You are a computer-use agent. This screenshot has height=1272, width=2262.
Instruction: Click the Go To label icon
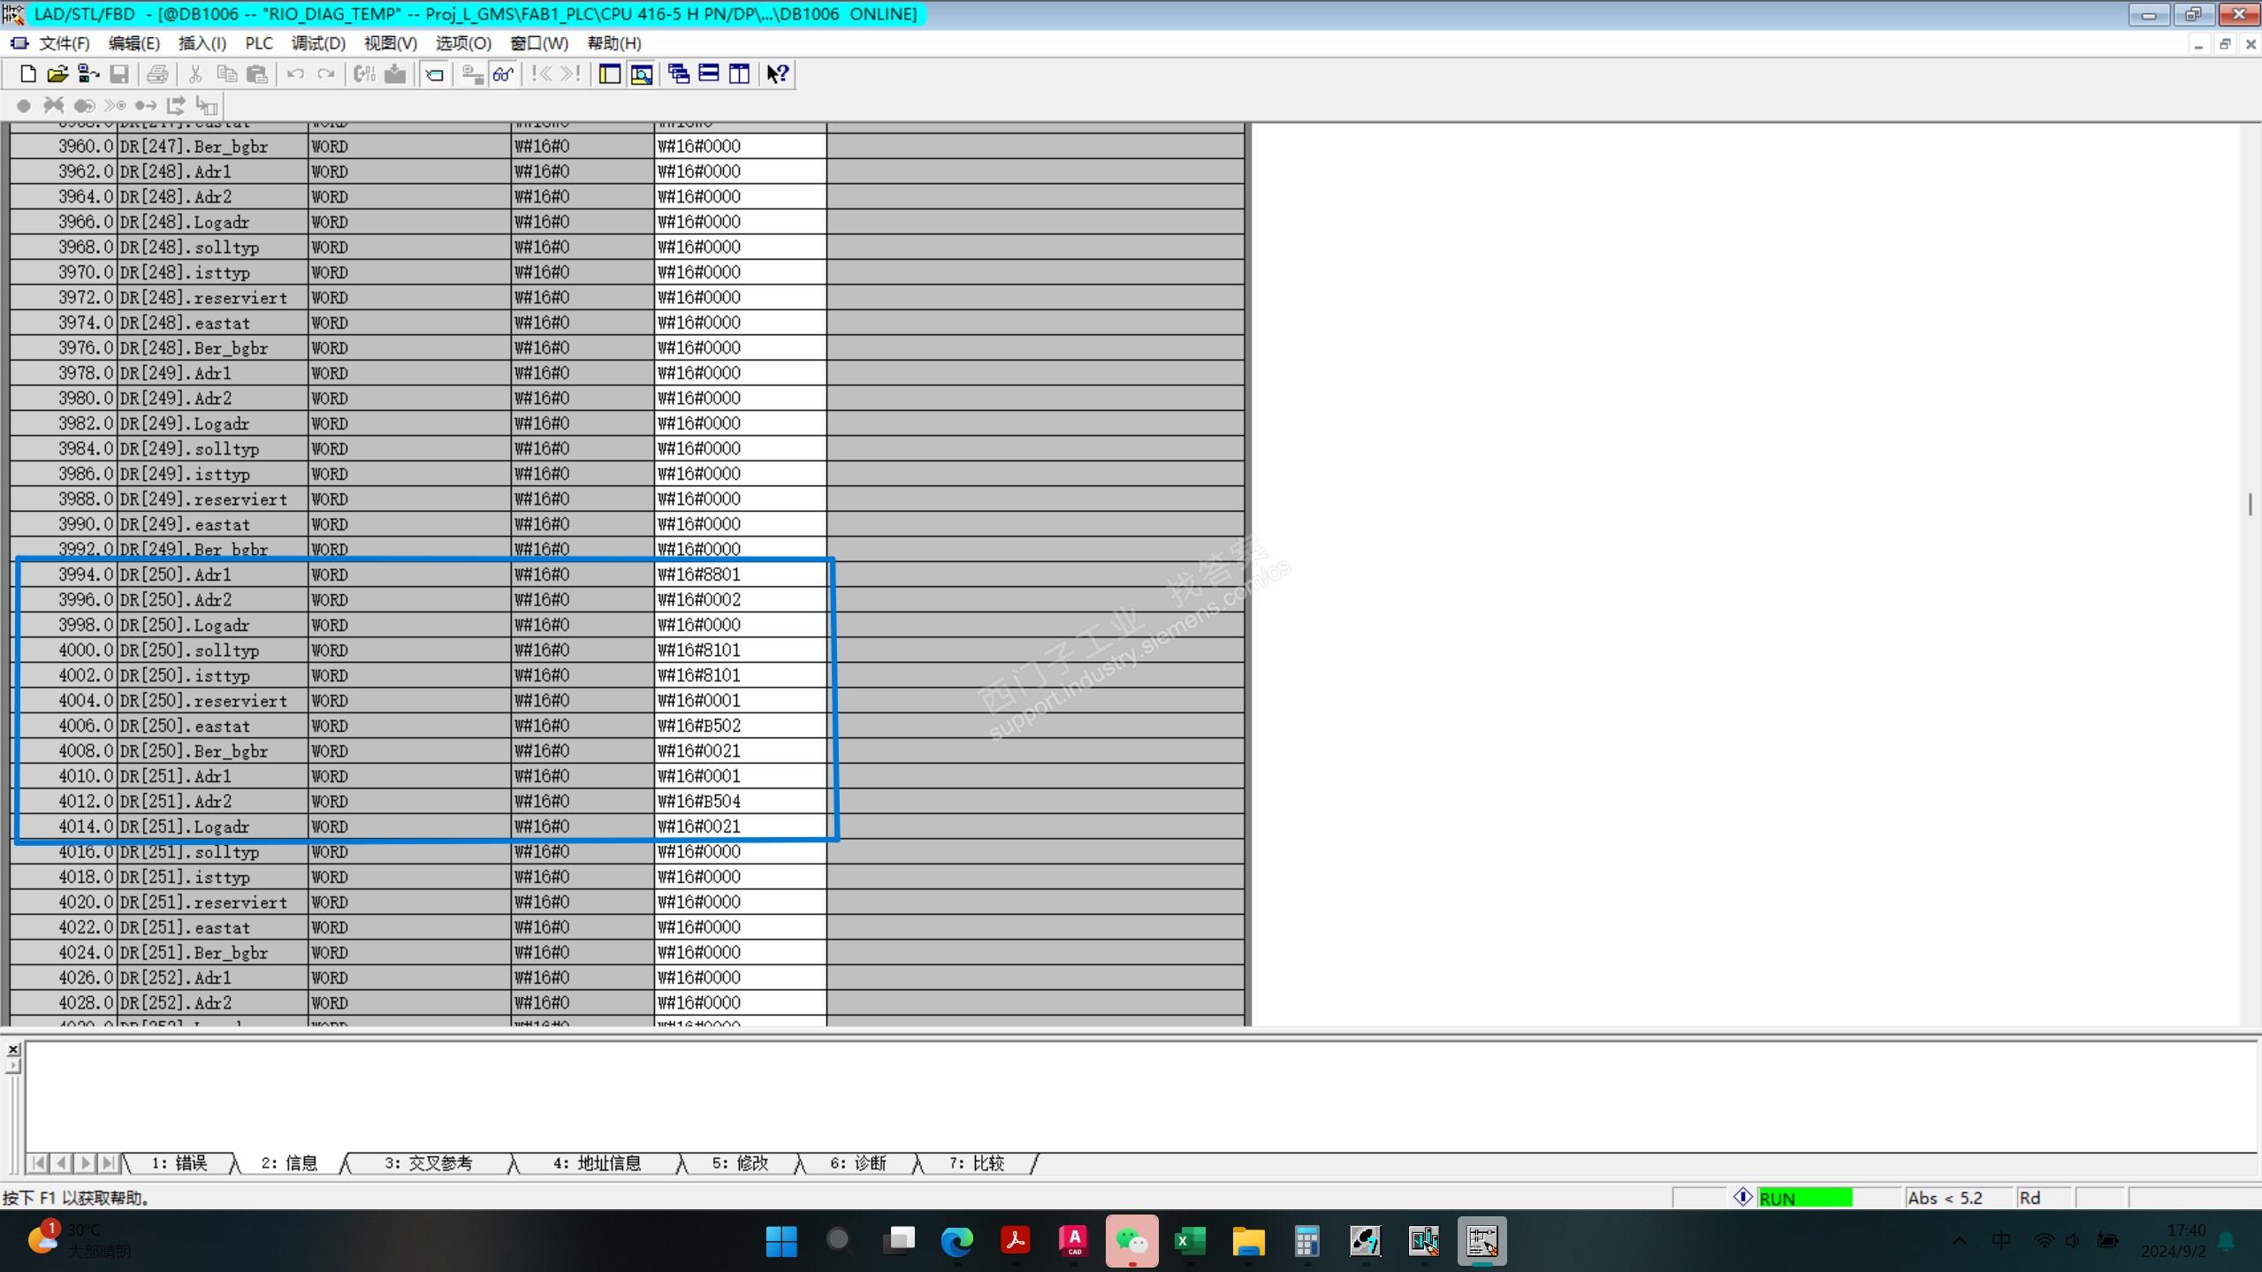coord(434,74)
